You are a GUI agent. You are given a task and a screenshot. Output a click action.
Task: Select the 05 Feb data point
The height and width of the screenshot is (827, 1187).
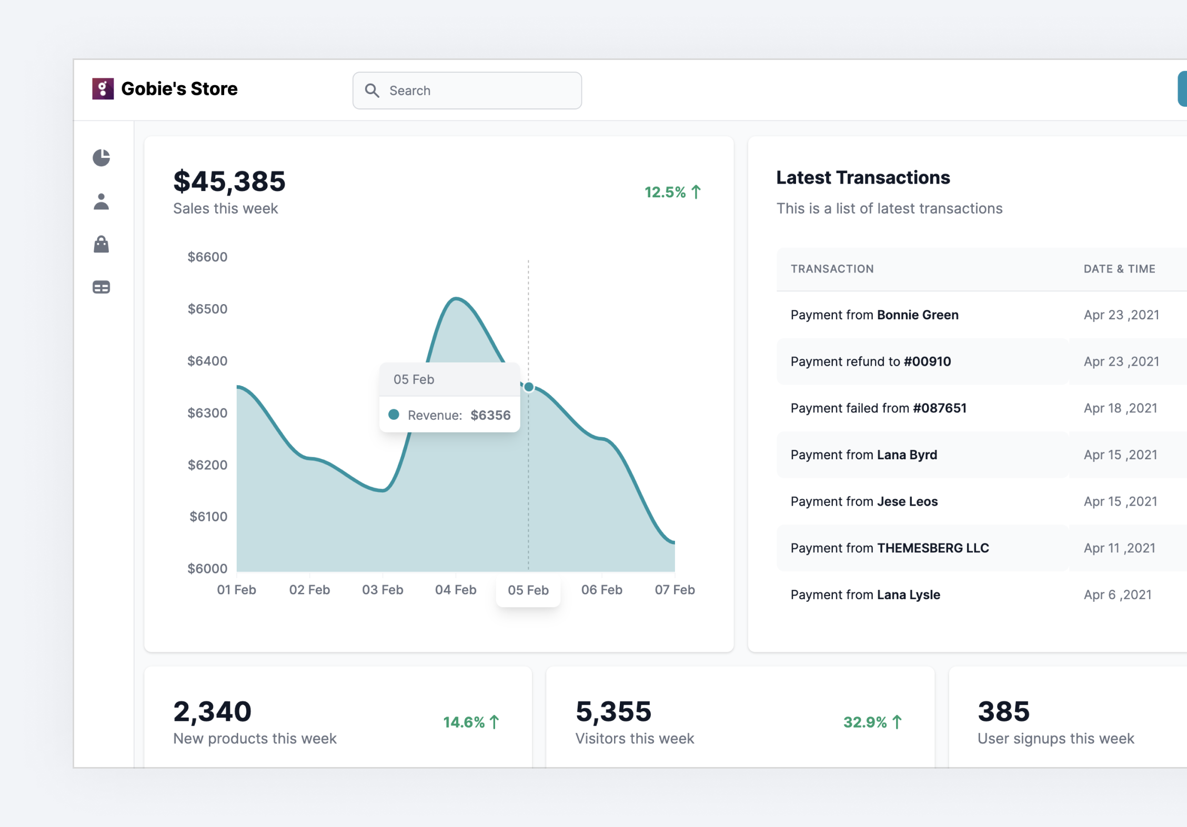pos(529,387)
